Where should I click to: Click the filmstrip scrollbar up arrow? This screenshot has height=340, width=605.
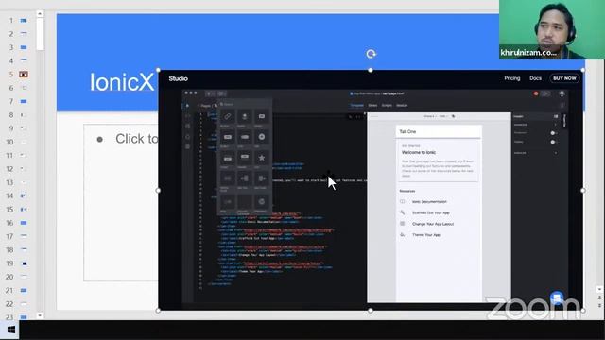(x=40, y=14)
